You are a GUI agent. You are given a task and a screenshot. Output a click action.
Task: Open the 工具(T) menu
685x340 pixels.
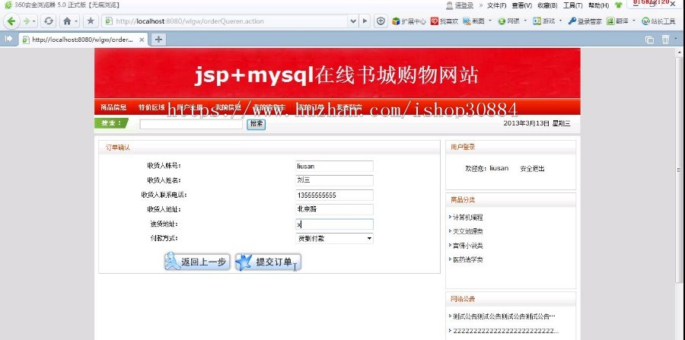572,5
